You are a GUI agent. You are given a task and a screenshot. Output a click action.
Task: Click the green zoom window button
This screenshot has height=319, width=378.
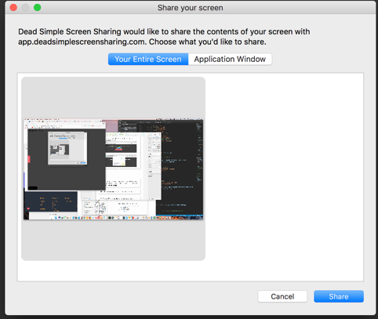pos(38,8)
